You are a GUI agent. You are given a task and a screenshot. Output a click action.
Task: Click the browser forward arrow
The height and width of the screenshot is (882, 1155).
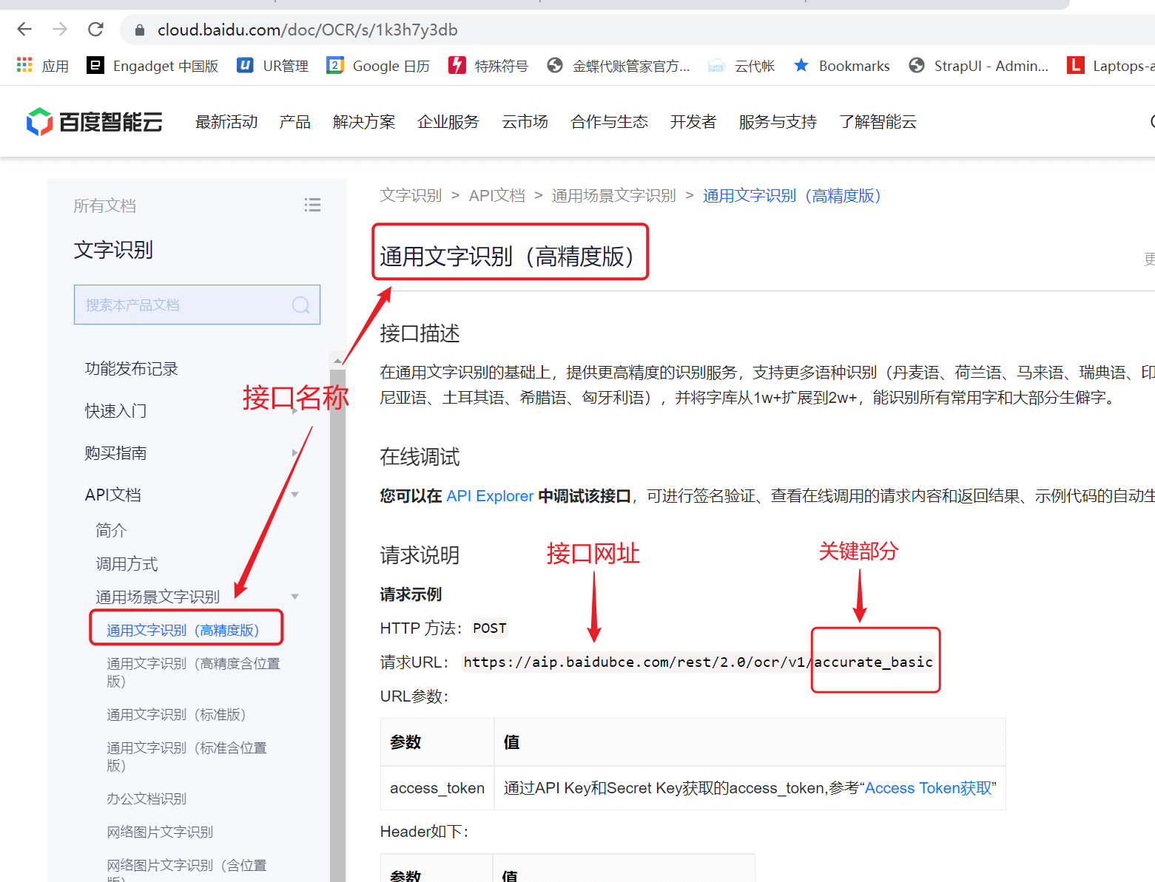click(x=60, y=30)
